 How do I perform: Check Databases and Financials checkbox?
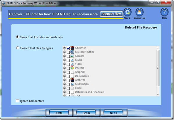[68, 92]
